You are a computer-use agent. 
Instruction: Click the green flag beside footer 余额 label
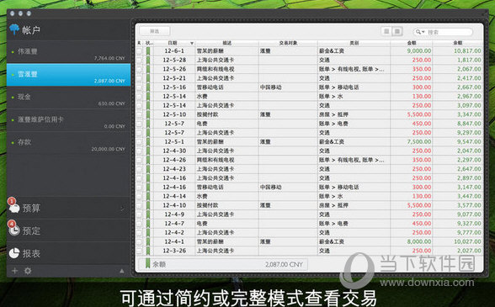[x=147, y=264]
